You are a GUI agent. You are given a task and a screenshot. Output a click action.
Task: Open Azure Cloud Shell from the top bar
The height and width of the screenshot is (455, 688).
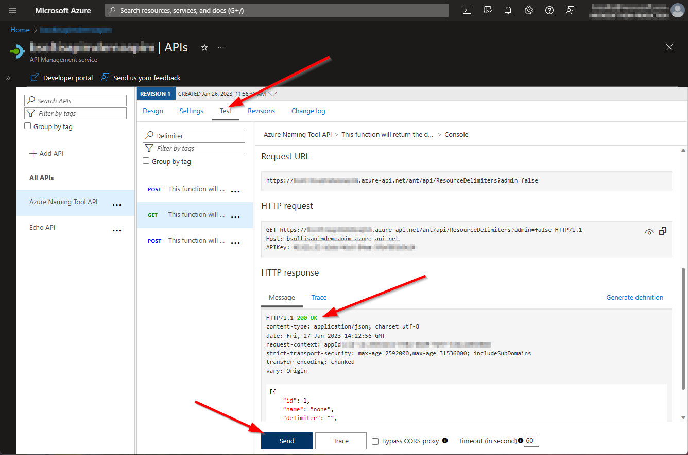pos(467,10)
